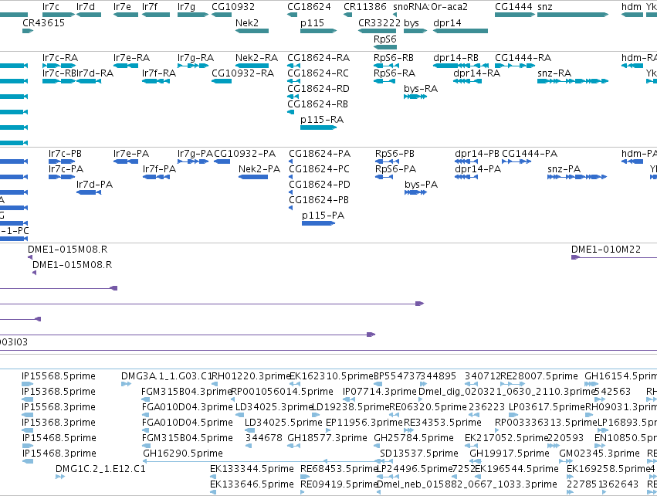Click the FGA010D04.3prime EST glyph
The height and width of the screenshot is (496, 657).
click(x=146, y=415)
